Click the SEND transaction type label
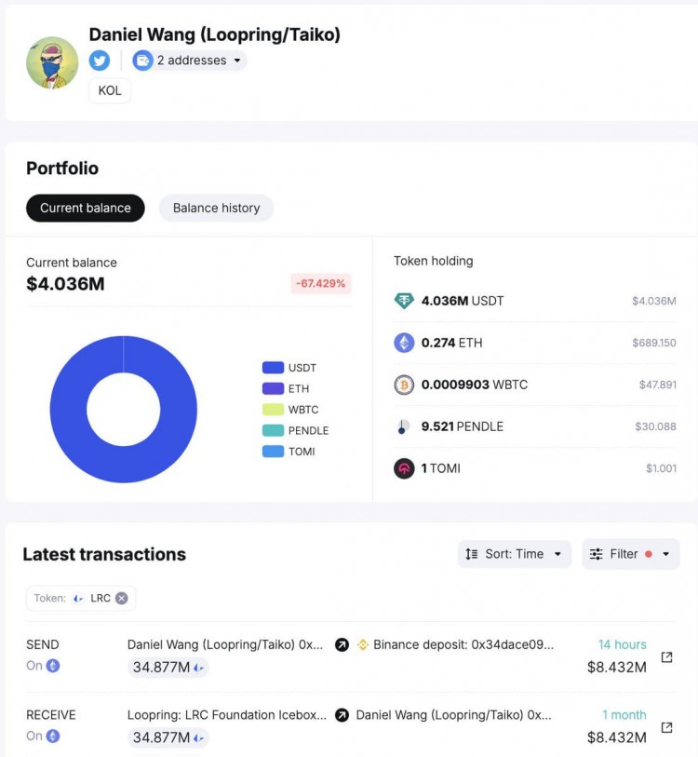 point(43,645)
